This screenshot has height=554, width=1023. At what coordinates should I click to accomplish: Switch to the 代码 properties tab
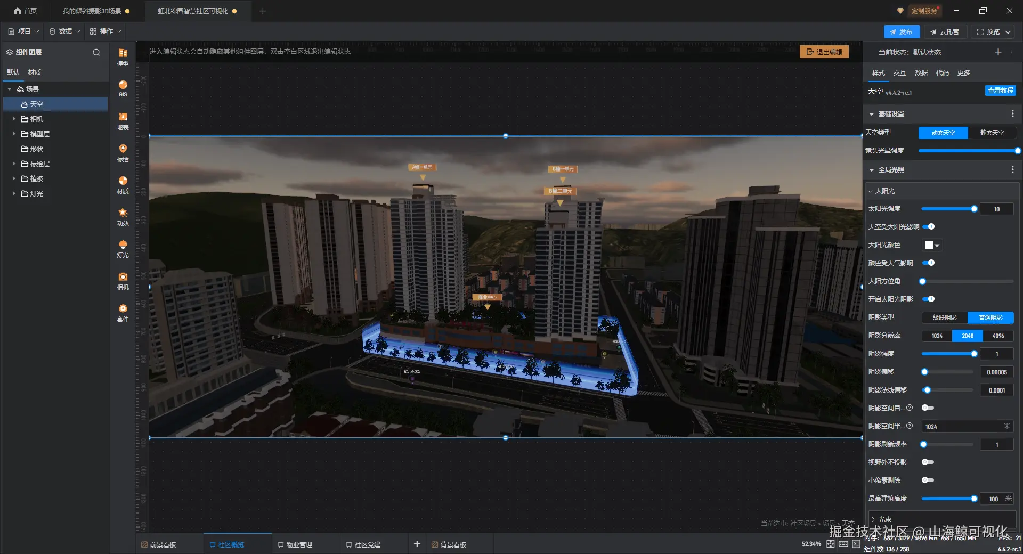(x=943, y=72)
